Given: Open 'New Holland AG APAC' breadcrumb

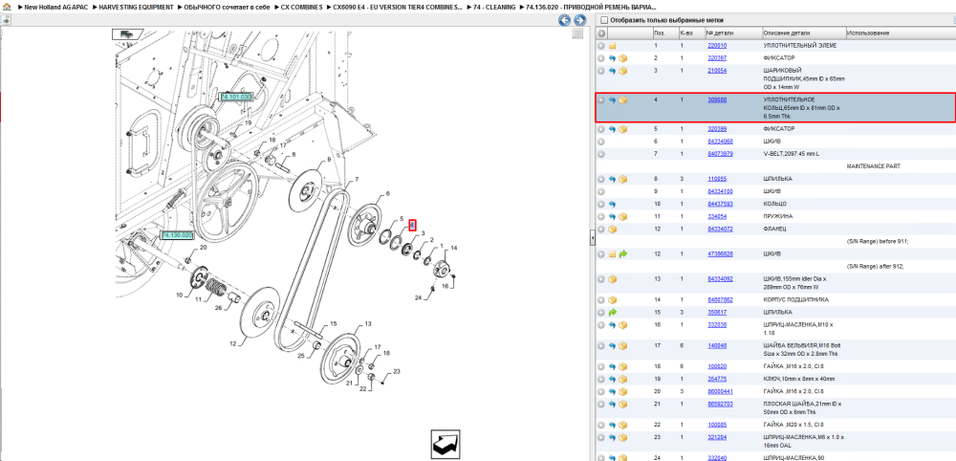Looking at the screenshot, I should (54, 8).
